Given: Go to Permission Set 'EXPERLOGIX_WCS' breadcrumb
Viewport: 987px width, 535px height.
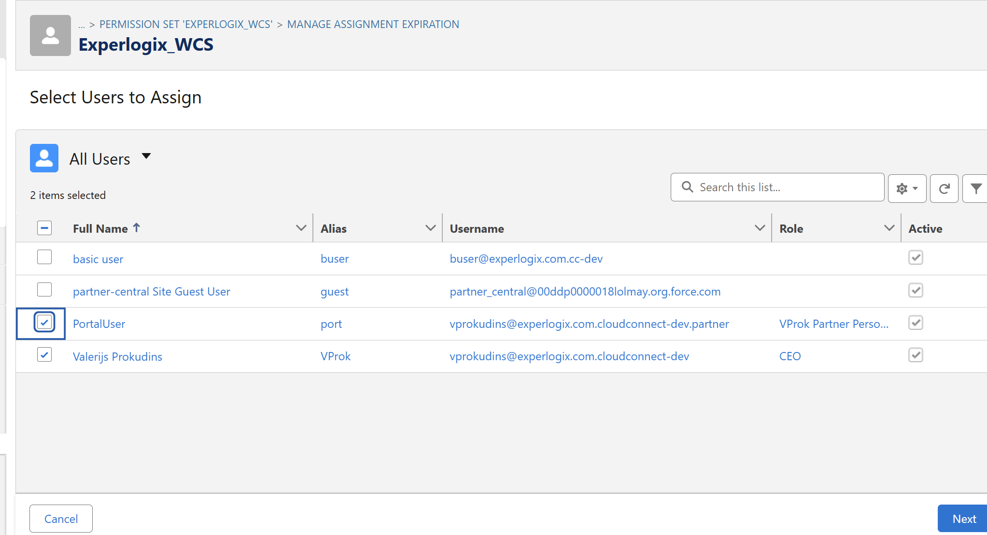Looking at the screenshot, I should pos(186,24).
